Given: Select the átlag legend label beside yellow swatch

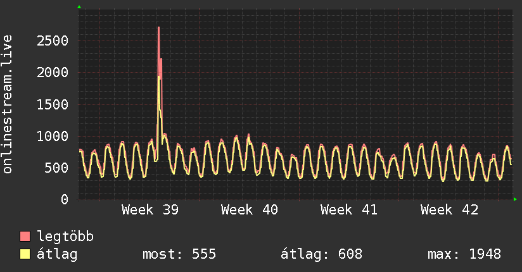Looking at the screenshot, I should click(x=57, y=254).
